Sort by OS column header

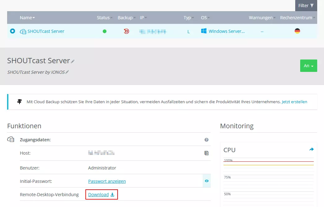(205, 18)
